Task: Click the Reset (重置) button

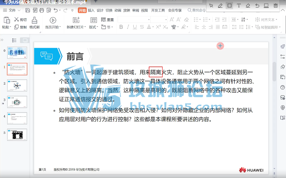Action: [107, 19]
